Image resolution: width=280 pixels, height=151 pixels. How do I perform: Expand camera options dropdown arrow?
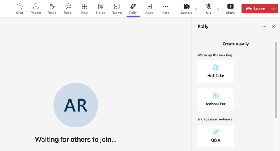(197, 9)
